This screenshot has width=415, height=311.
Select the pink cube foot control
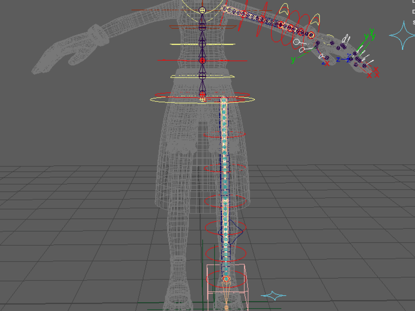227,287
